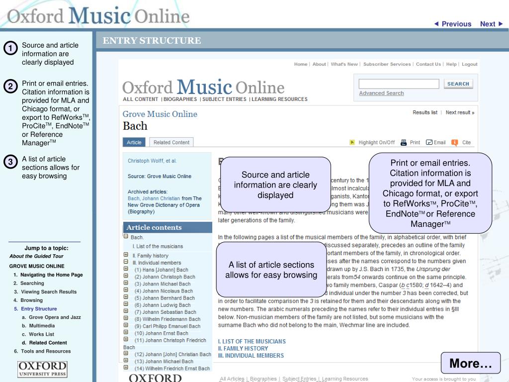Open the Advanced Search link
This screenshot has width=509, height=382.
pos(381,93)
